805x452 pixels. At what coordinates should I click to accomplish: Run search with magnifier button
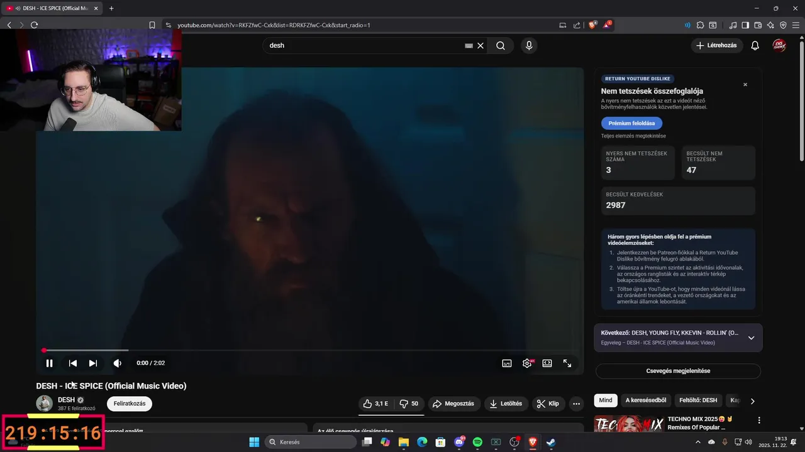[x=501, y=45]
